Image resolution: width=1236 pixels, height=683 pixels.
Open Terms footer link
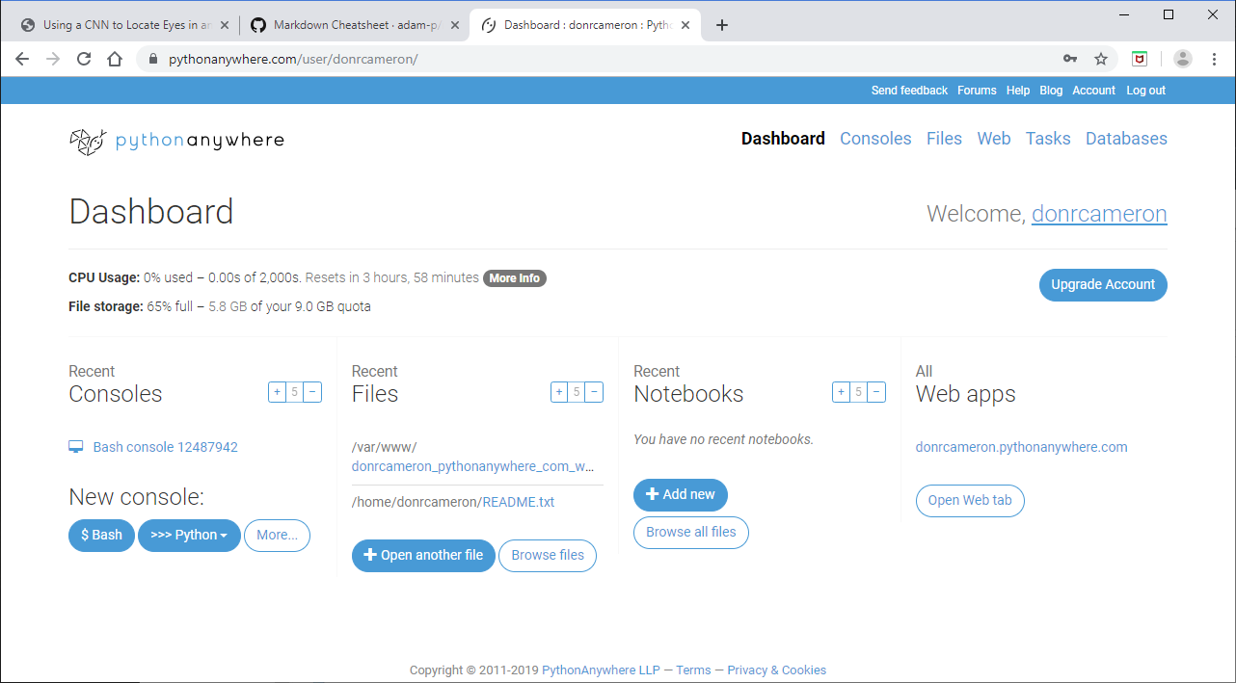click(x=693, y=670)
